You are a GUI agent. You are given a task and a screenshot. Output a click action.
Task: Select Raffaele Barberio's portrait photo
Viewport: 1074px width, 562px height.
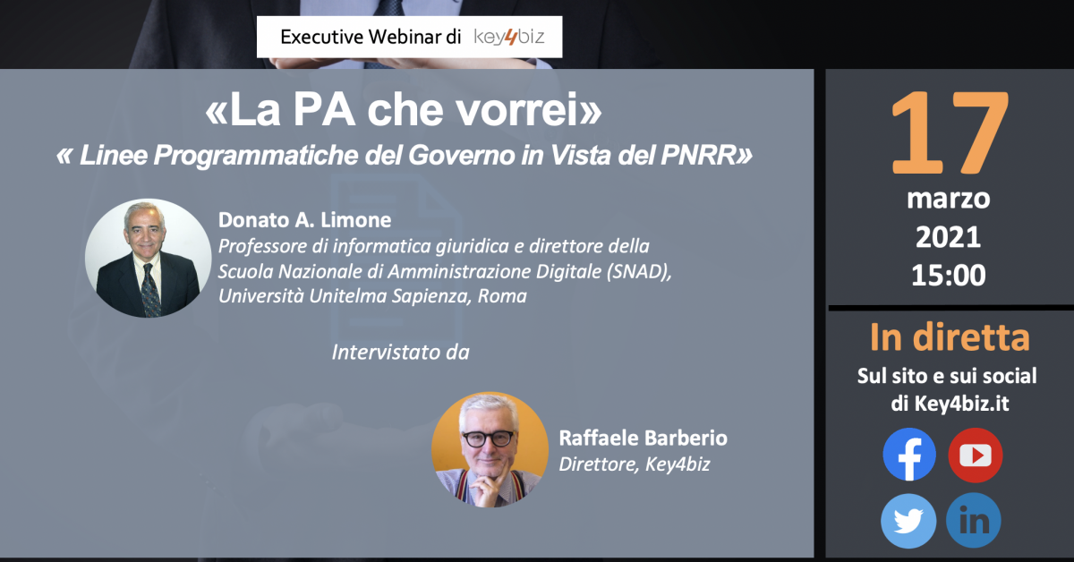coord(490,449)
